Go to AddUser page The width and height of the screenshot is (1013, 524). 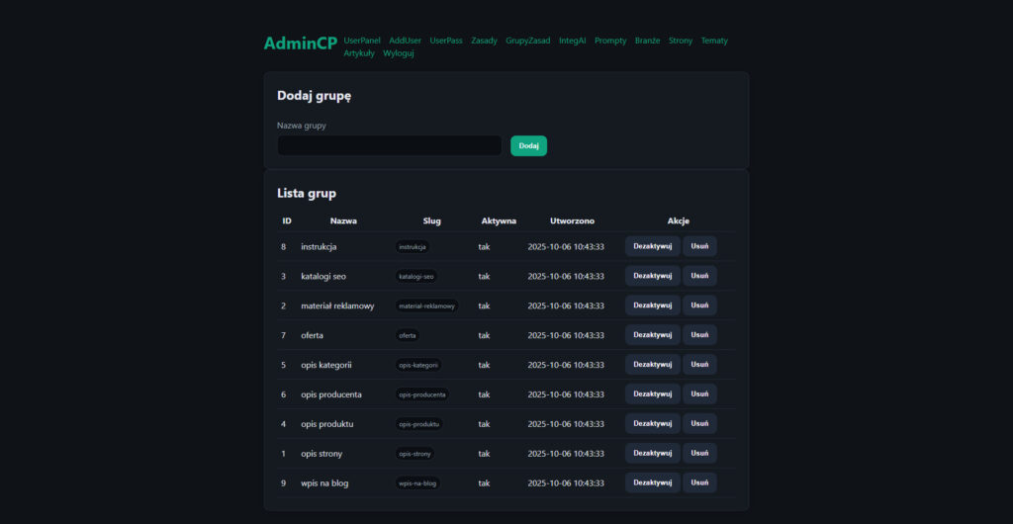pyautogui.click(x=405, y=41)
